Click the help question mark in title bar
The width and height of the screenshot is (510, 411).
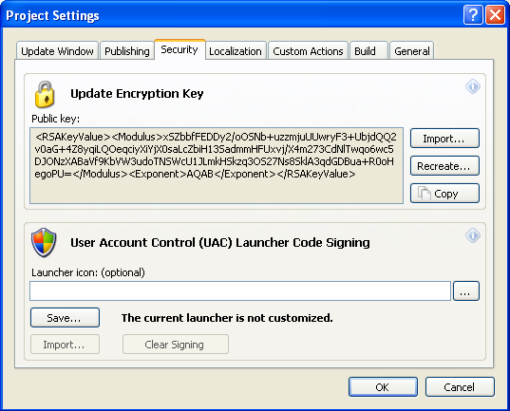473,15
